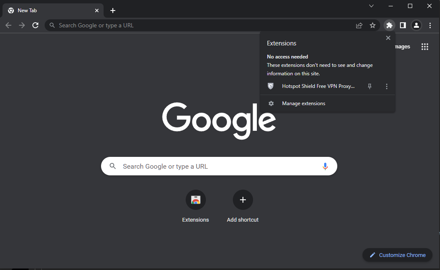The image size is (440, 270).
Task: Click the Manage extensions gear icon
Action: tap(271, 103)
